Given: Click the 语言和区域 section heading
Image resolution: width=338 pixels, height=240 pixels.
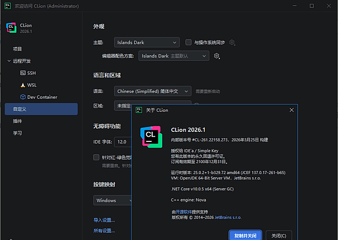Looking at the screenshot, I should [107, 75].
